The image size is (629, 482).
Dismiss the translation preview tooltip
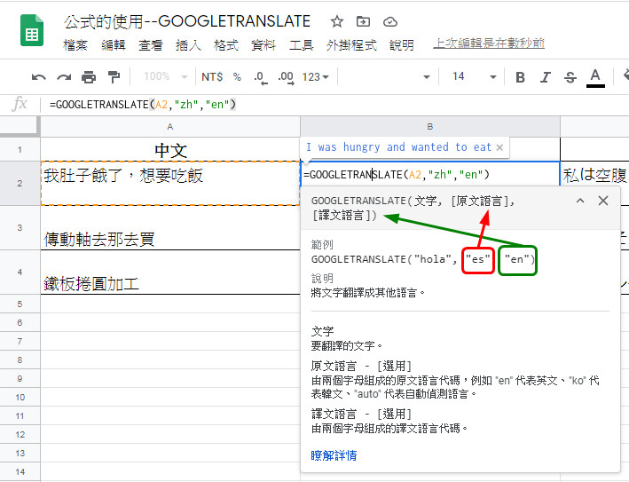click(x=499, y=147)
